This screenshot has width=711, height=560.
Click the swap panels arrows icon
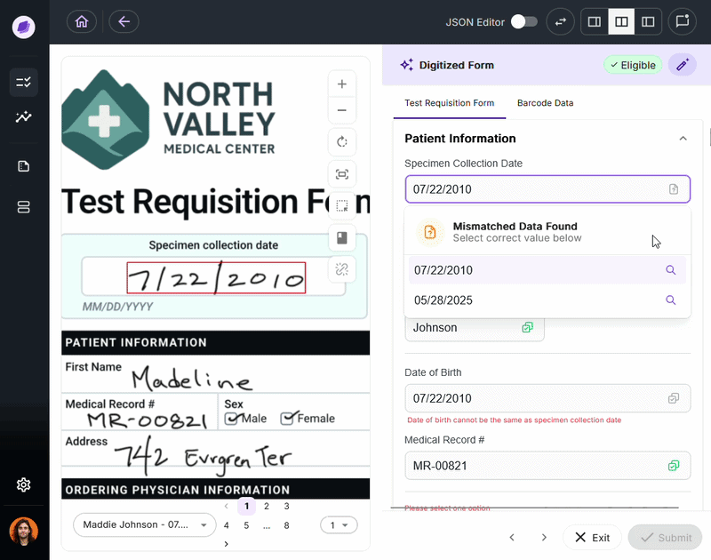[560, 21]
